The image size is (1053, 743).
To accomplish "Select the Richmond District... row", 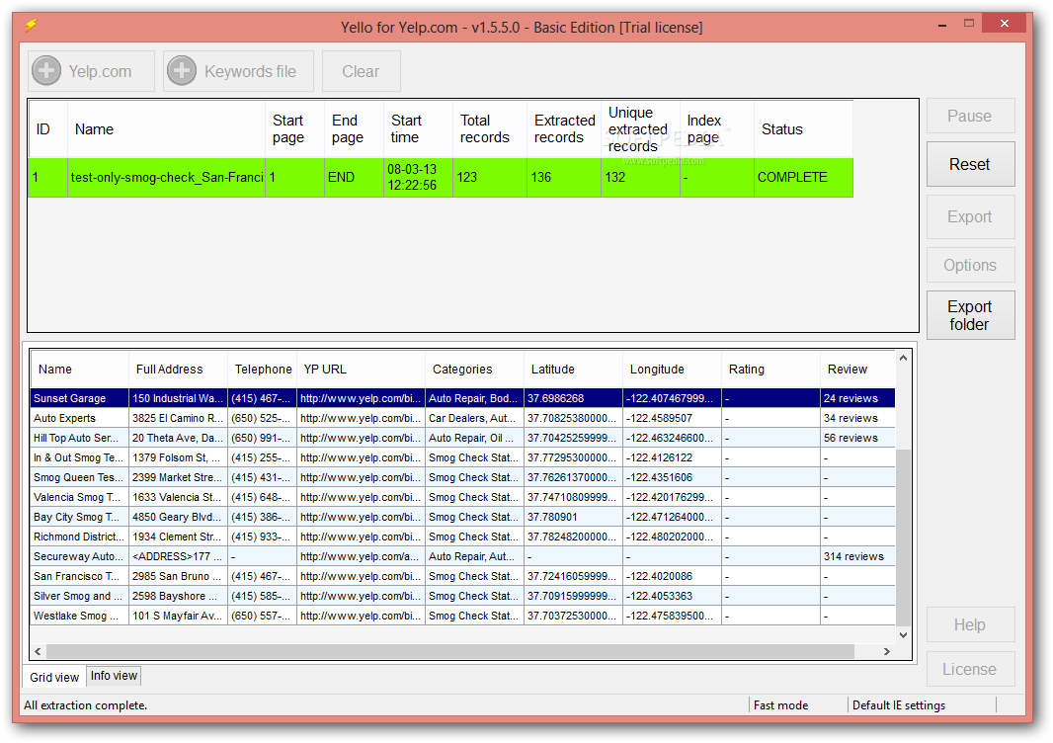I will pos(462,537).
